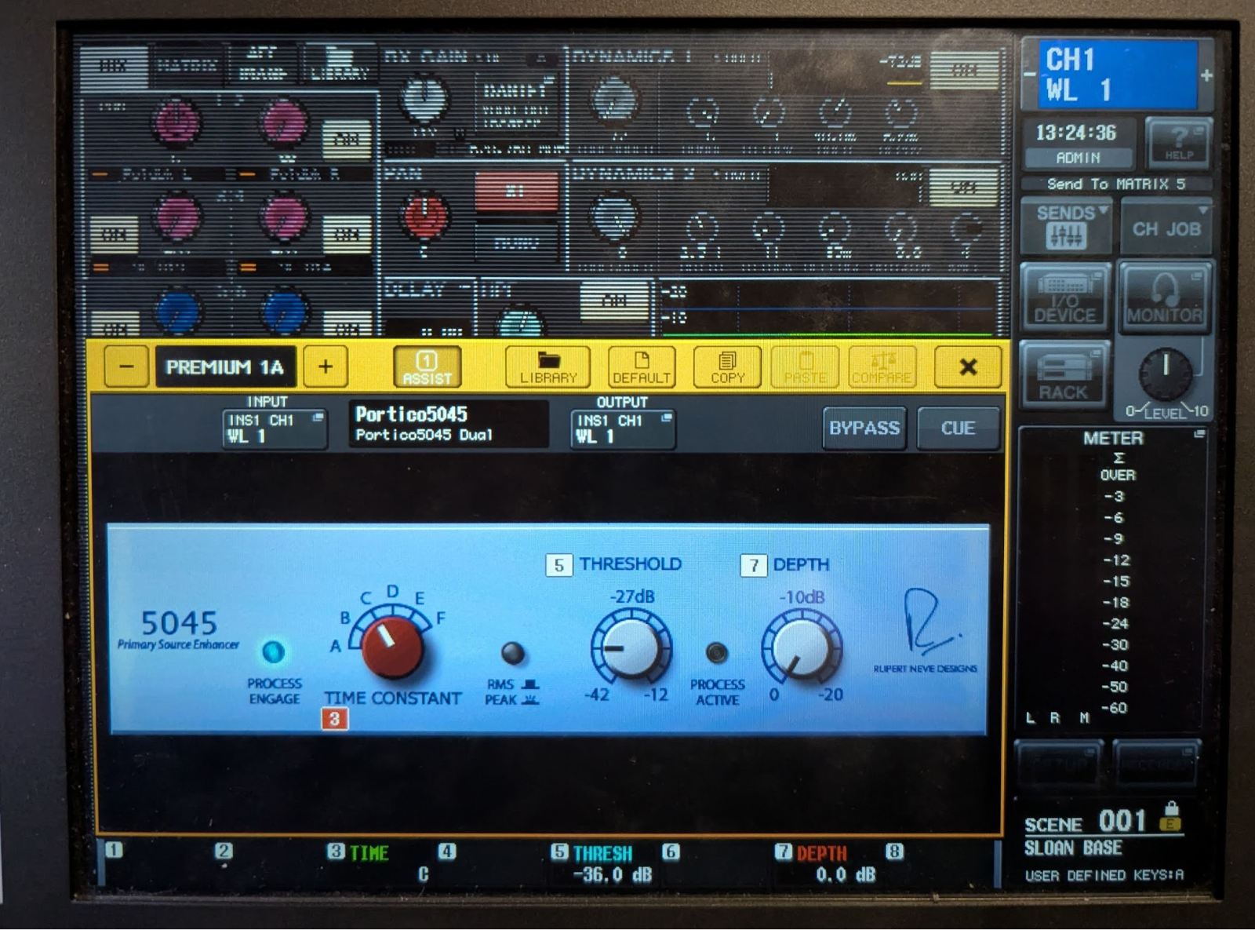Viewport: 1255px width, 930px height.
Task: Open the CH JOB menu
Action: pos(1166,228)
